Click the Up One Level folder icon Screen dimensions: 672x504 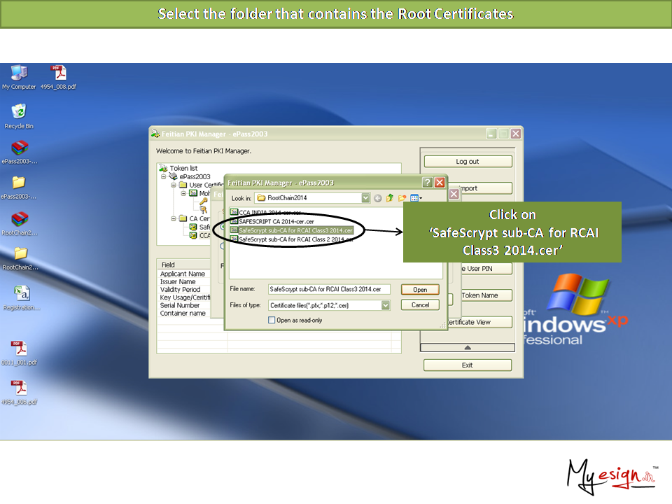(390, 198)
